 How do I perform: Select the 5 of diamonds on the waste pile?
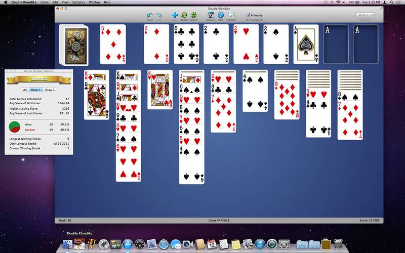coord(113,44)
